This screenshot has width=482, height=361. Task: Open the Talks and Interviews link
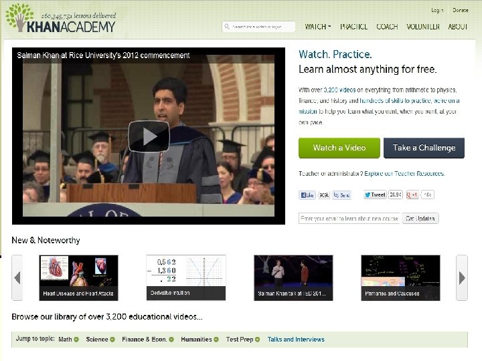click(296, 340)
